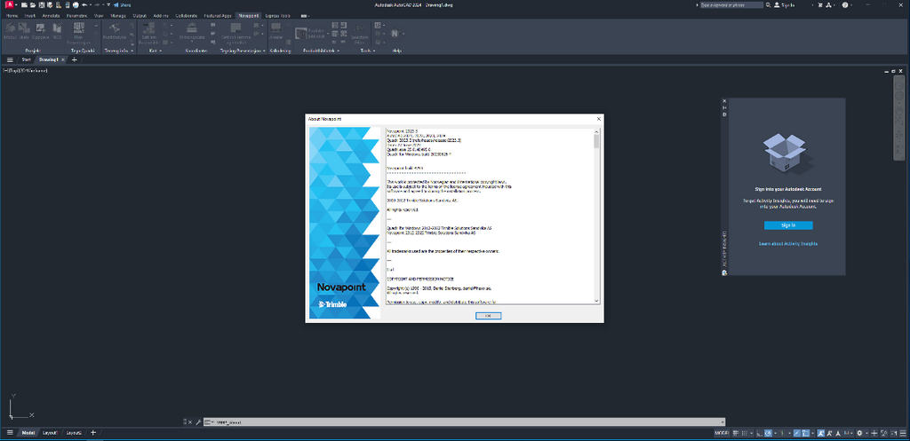Open the Autodesk App Store cart icon
Screen dimensions: 910x441
[821, 4]
